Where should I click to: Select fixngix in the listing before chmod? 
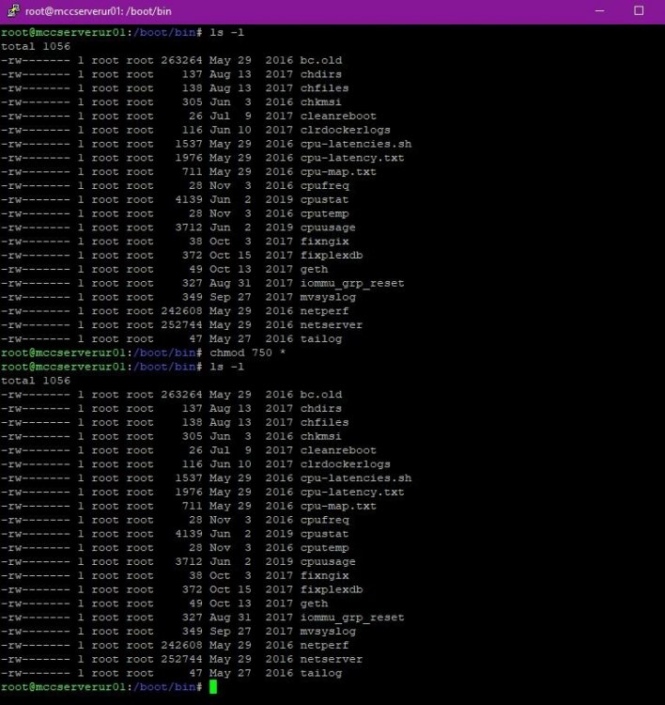tap(324, 242)
